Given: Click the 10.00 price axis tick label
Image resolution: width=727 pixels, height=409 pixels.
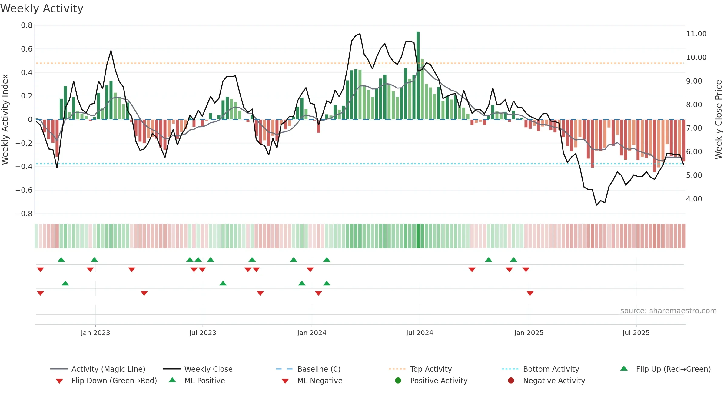Looking at the screenshot, I should pos(696,57).
